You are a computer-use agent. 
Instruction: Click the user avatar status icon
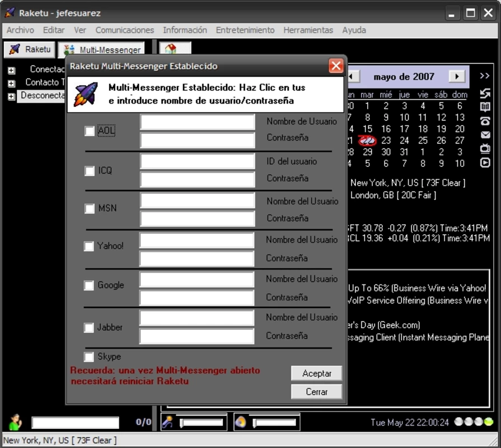coord(15,422)
